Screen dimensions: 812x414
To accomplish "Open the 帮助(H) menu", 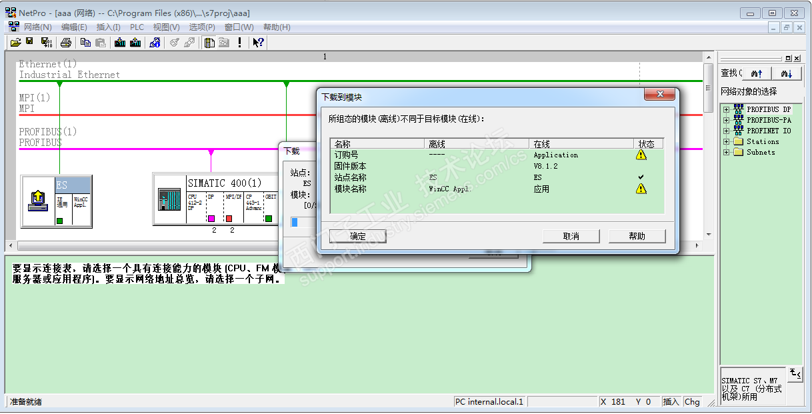I will pyautogui.click(x=277, y=27).
